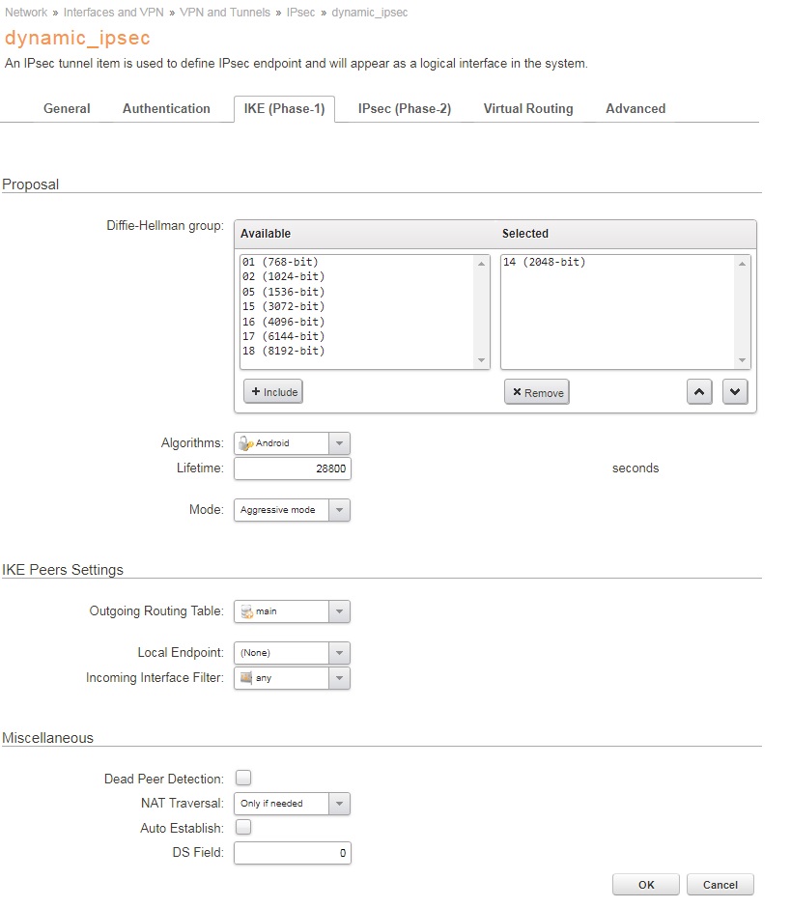
Task: Open the Authentication tab
Action: point(166,109)
